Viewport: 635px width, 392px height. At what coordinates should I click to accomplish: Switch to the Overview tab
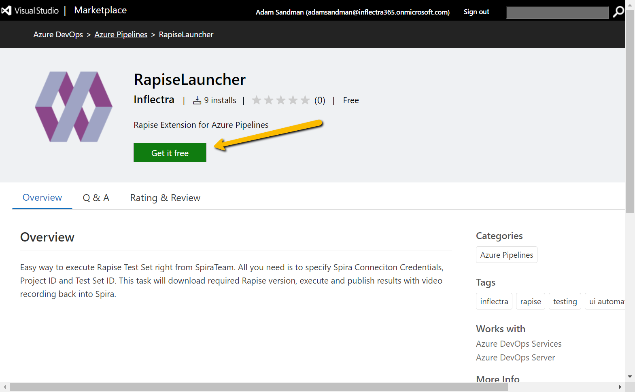[x=42, y=197]
